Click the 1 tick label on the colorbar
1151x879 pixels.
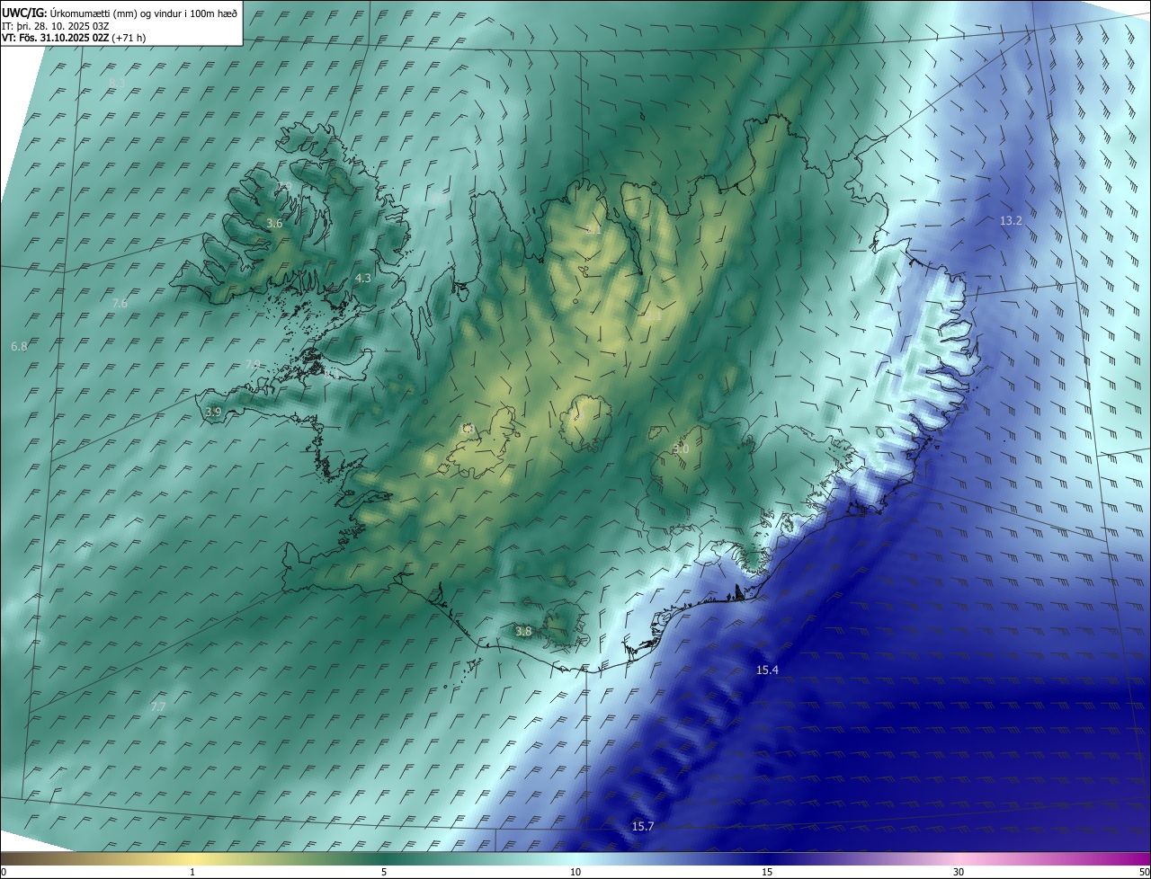(x=192, y=873)
